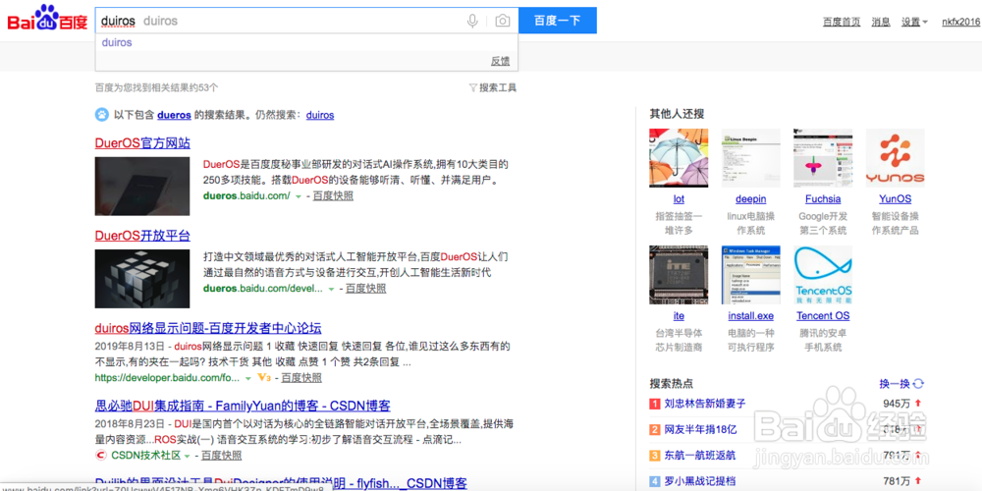982x491 pixels.
Task: Open 百度快照 for CSDN技术社区 result
Action: pos(222,456)
